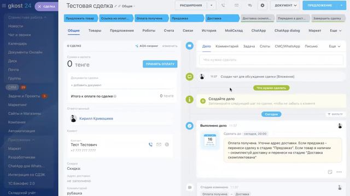Open the hamburger main menu
The image size is (350, 196).
coord(4,5)
